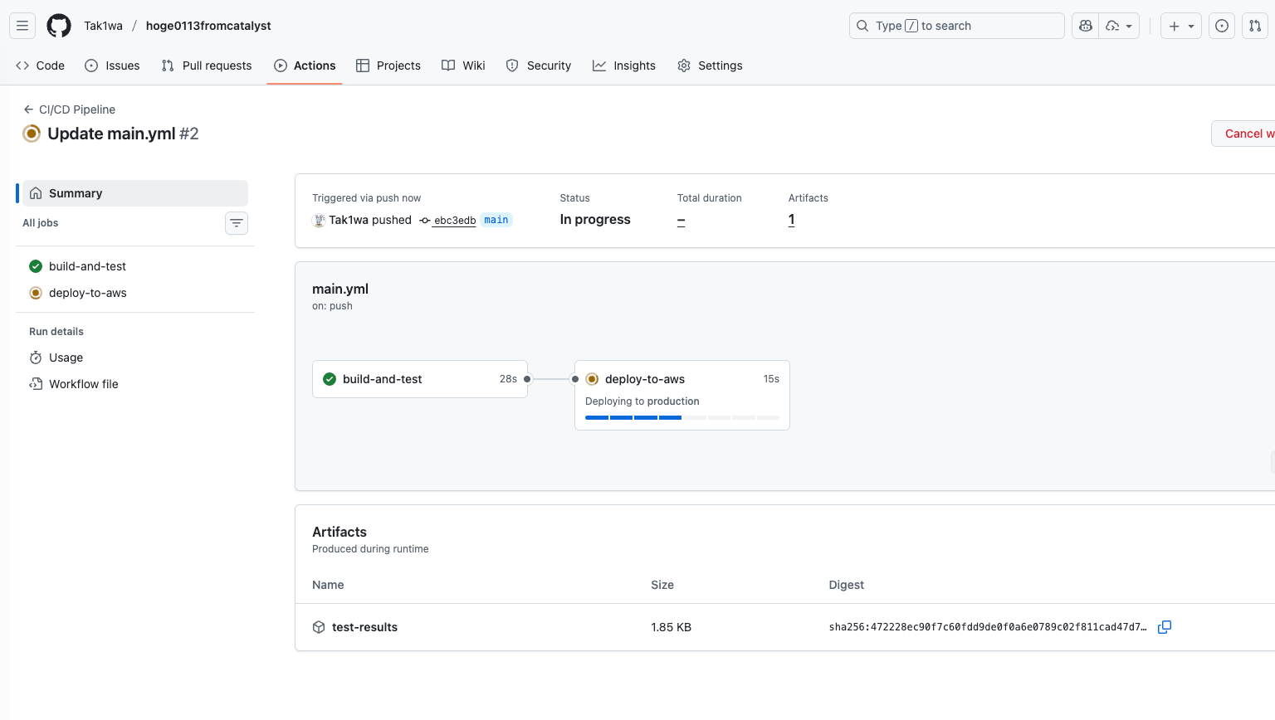The width and height of the screenshot is (1275, 720).
Task: Open the hamburger navigation menu
Action: 22,26
